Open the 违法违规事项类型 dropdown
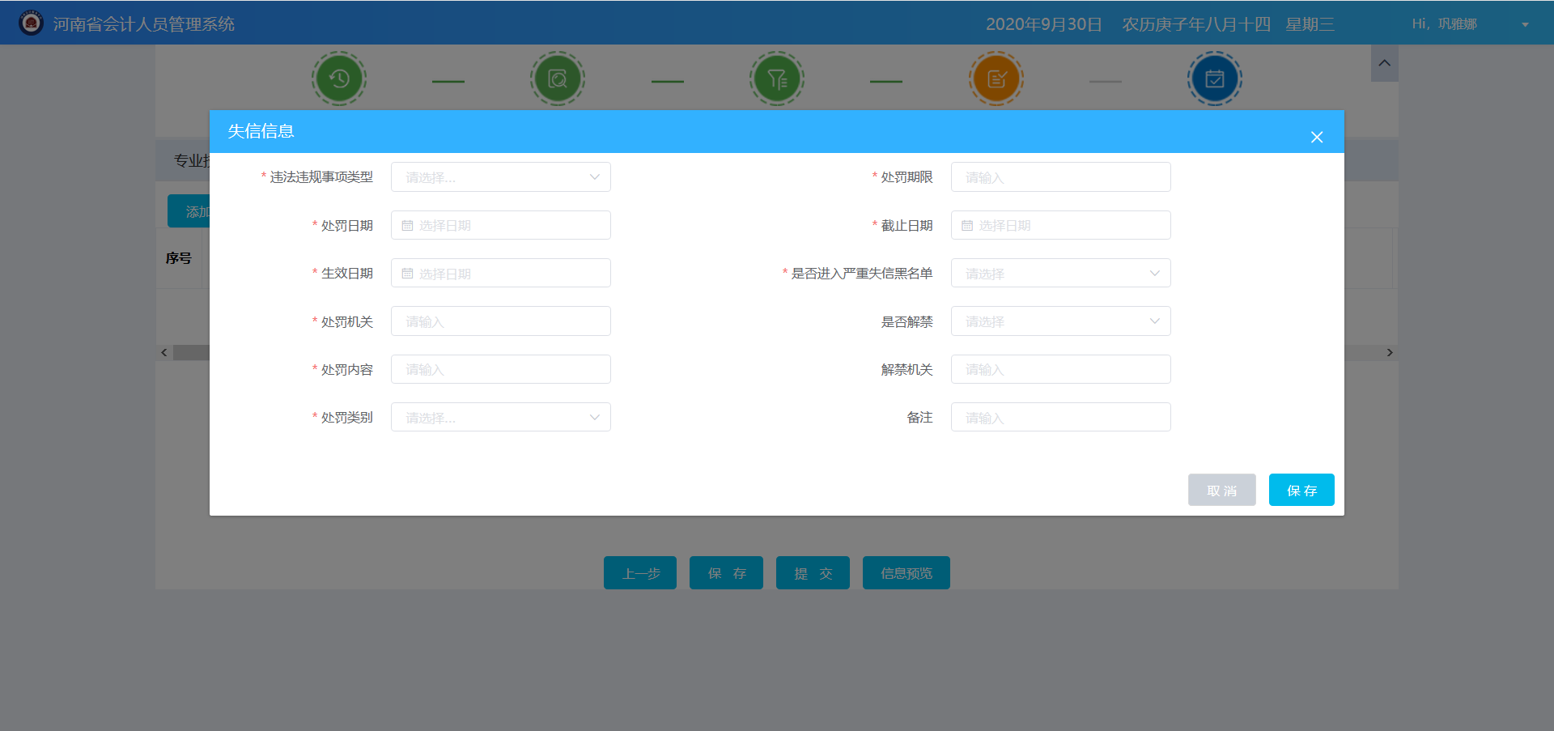The image size is (1554, 731). click(x=500, y=176)
